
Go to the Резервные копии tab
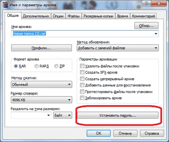tap(98, 16)
